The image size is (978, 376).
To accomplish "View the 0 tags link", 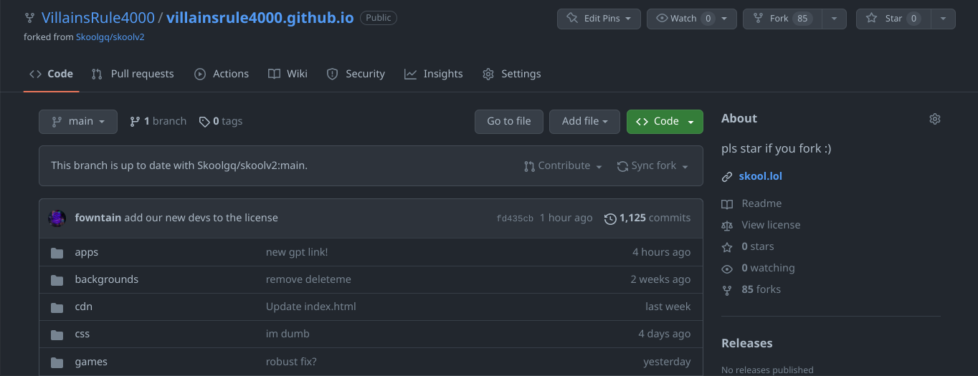I will (221, 122).
